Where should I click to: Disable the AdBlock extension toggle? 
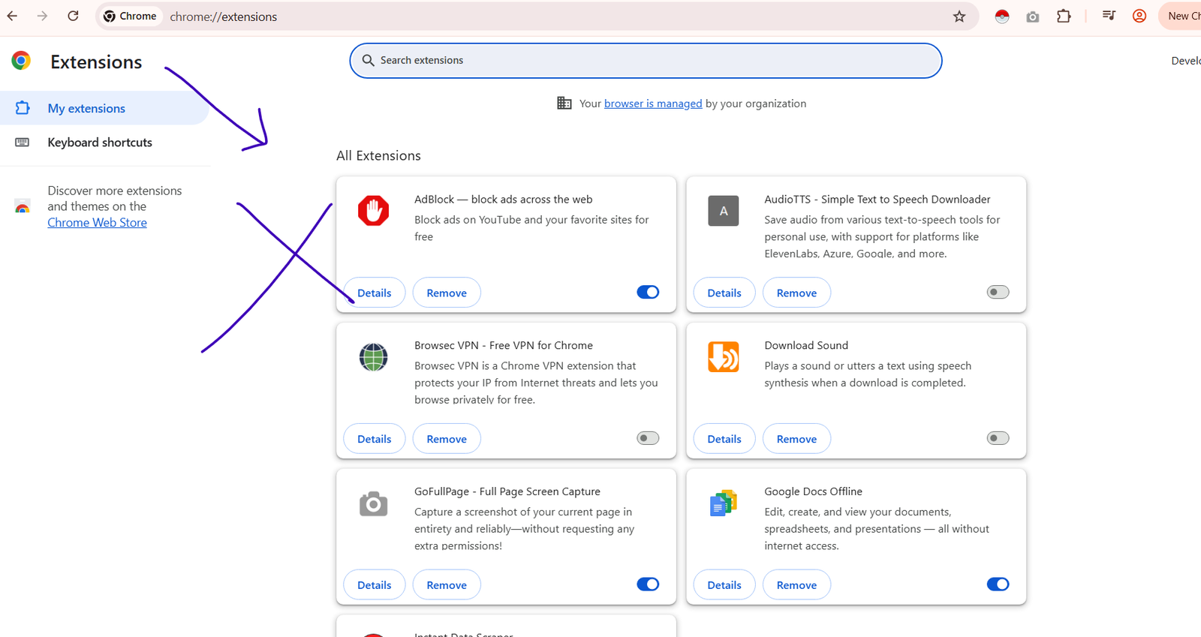(648, 292)
